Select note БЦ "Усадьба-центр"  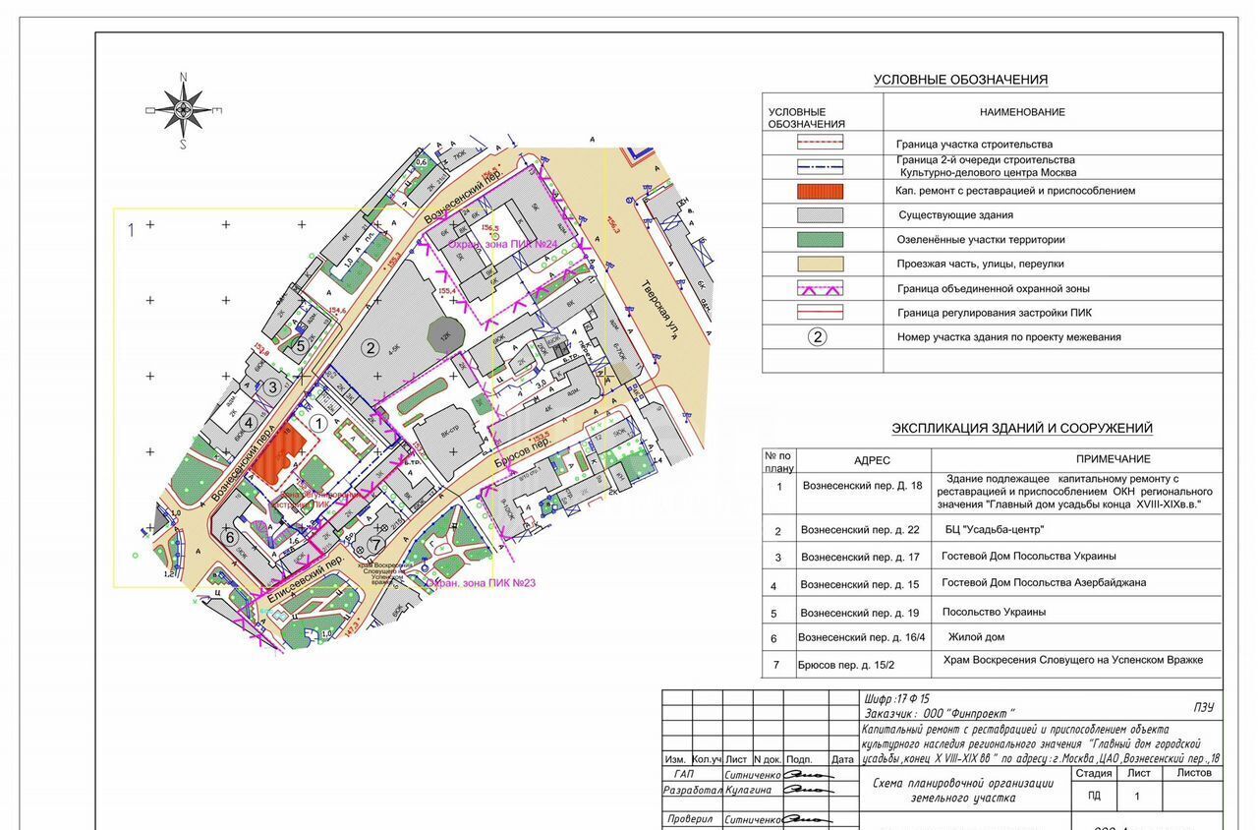click(x=995, y=530)
